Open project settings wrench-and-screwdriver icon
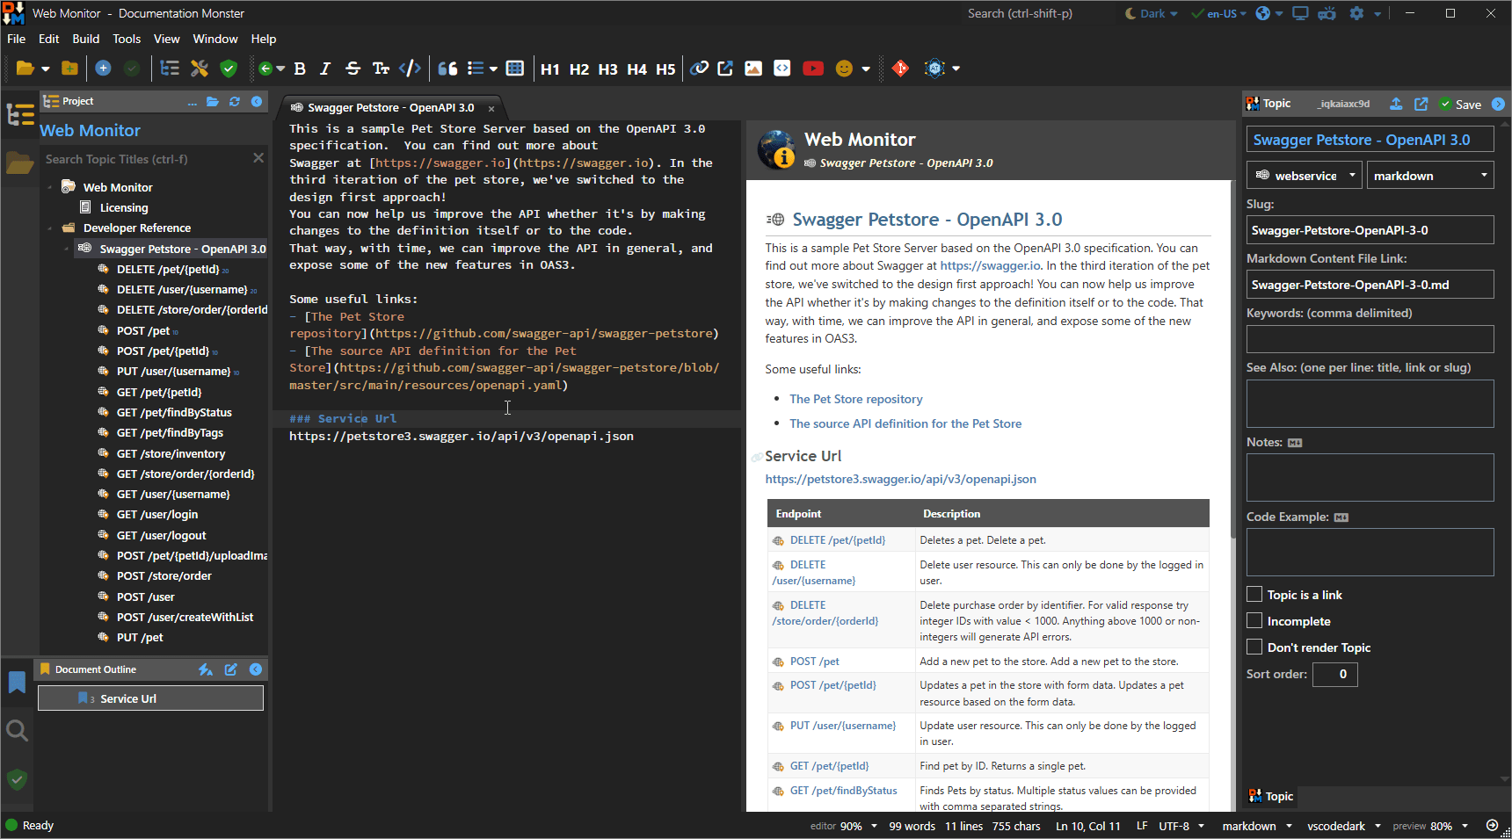 click(200, 69)
